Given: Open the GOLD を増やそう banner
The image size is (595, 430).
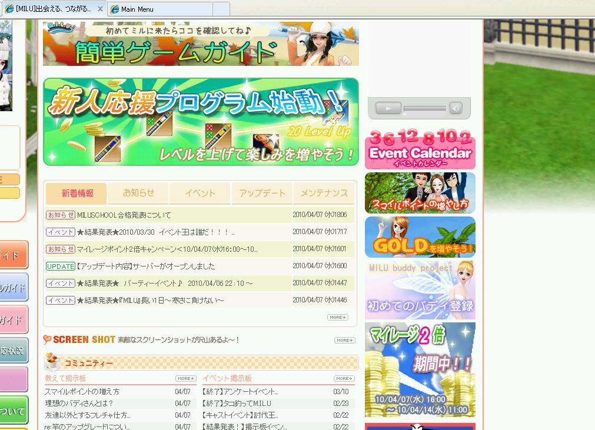Looking at the screenshot, I should [x=420, y=237].
